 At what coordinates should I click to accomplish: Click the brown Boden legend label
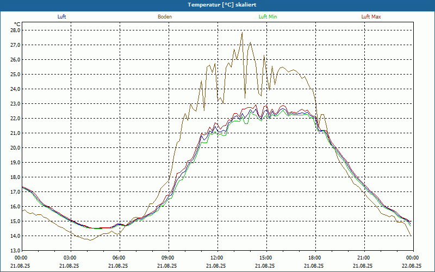point(165,17)
